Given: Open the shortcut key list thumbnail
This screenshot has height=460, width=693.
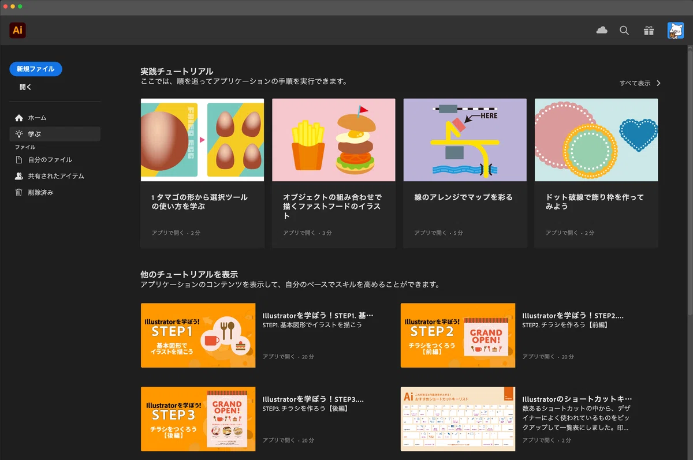Looking at the screenshot, I should click(458, 418).
